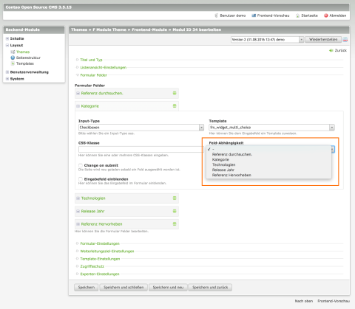This screenshot has width=355, height=309.
Task: Expand the Inhalte backend group
Action: 7,38
